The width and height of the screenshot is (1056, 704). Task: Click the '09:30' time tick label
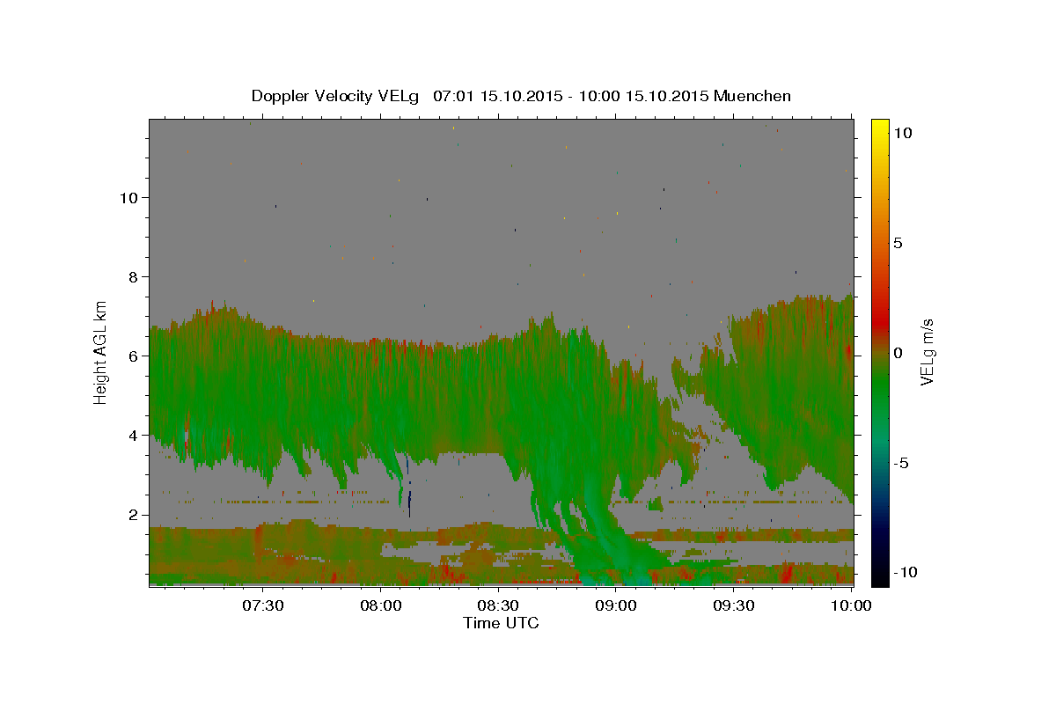(x=734, y=605)
